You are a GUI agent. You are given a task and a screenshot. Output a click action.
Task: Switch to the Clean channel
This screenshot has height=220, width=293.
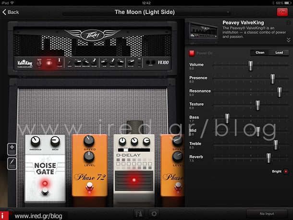click(260, 53)
